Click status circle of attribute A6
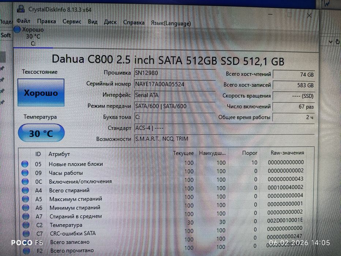 (x=26, y=207)
